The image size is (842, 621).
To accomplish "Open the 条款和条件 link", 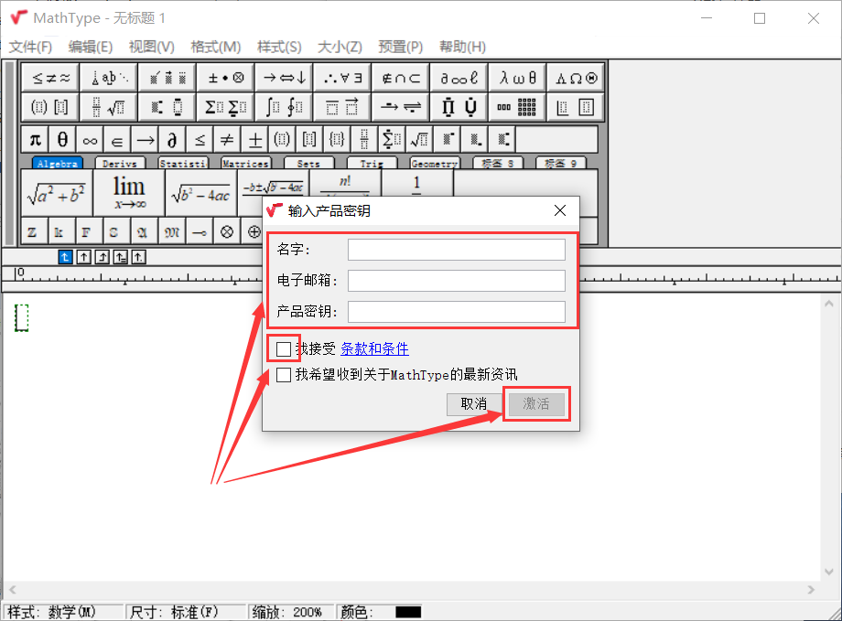I will coord(375,348).
